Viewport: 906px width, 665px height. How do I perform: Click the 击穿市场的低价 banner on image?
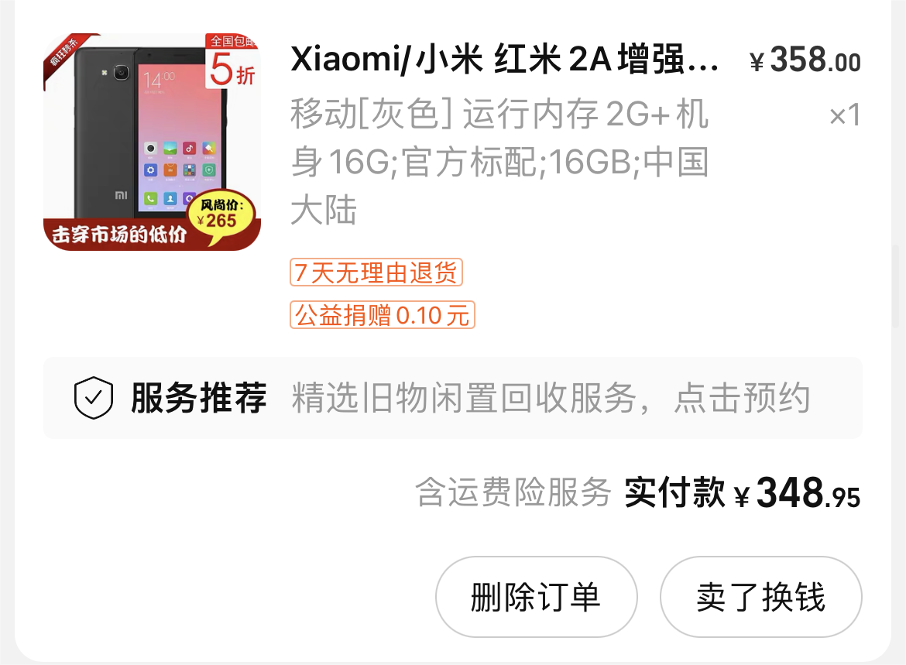coord(118,234)
